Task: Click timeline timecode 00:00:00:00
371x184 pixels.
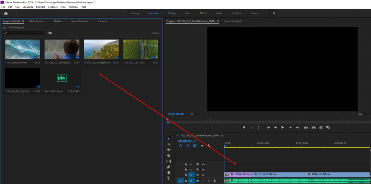Action: [187, 141]
